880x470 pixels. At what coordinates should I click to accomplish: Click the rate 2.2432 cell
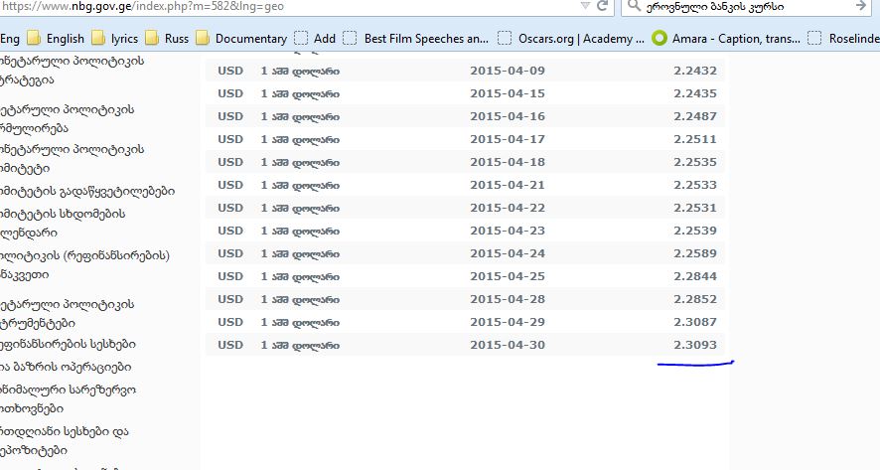tap(695, 71)
